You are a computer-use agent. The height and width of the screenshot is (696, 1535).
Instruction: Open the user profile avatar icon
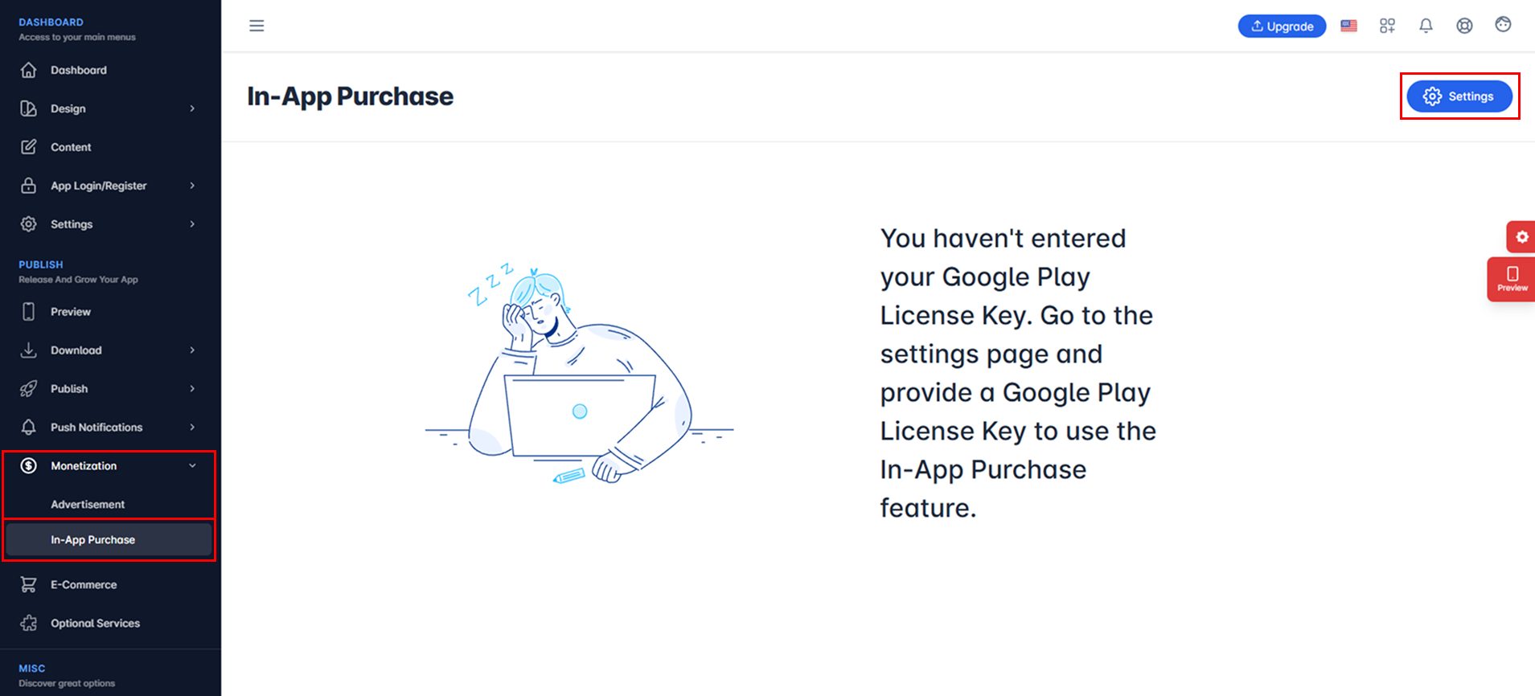click(x=1503, y=25)
